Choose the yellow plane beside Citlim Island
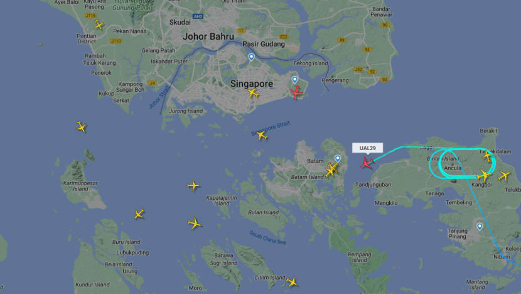Screen dimensions: 521x294 click(292, 281)
